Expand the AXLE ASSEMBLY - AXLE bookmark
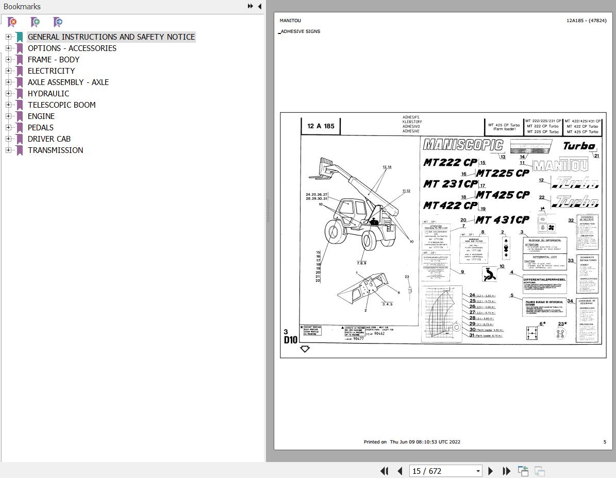The image size is (616, 478). 8,82
